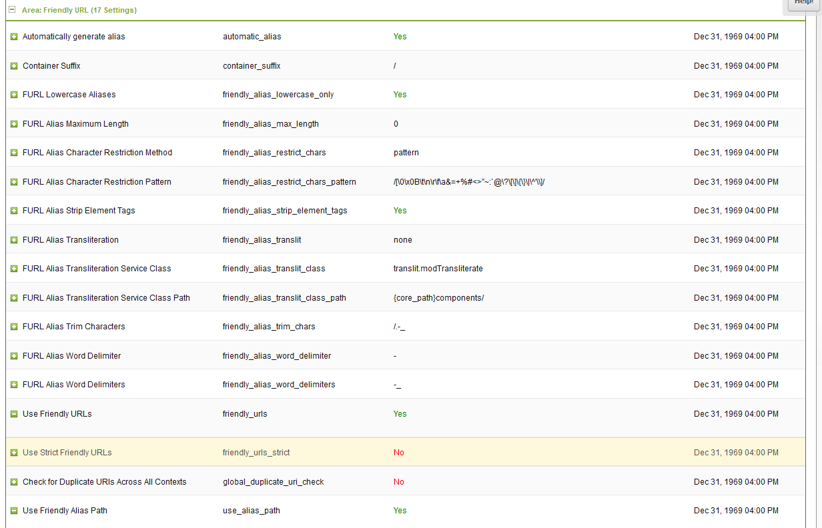822x528 pixels.
Task: Collapse the Use Friendly URLs row description
Action: (14, 414)
